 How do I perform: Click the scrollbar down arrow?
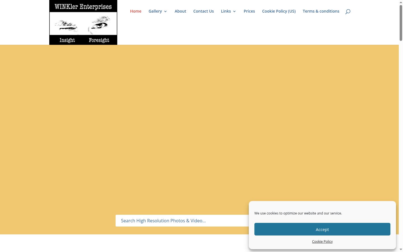tap(401, 249)
